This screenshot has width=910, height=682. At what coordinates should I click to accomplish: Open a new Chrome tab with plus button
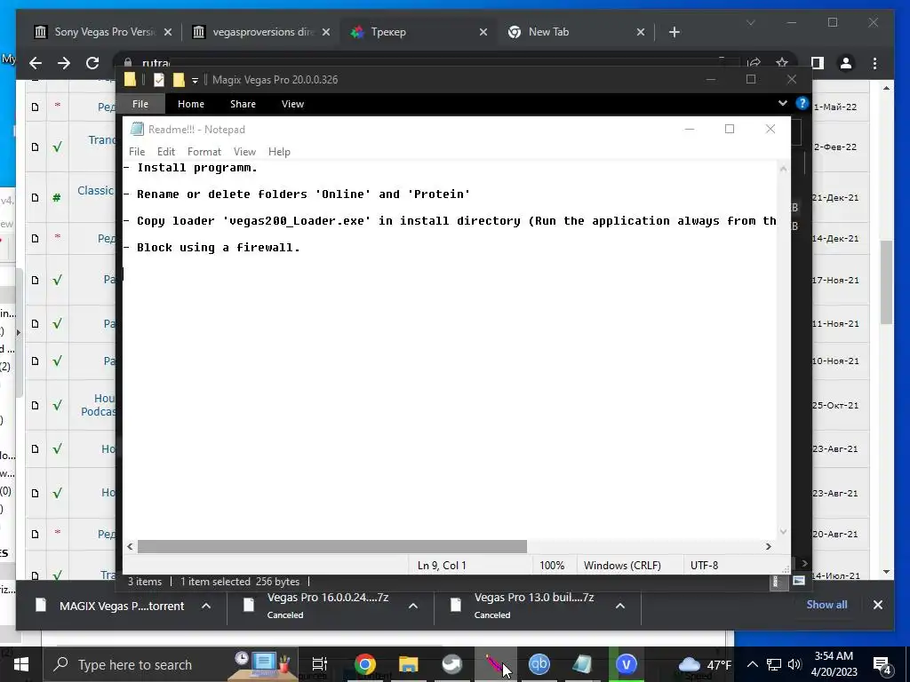click(x=674, y=32)
